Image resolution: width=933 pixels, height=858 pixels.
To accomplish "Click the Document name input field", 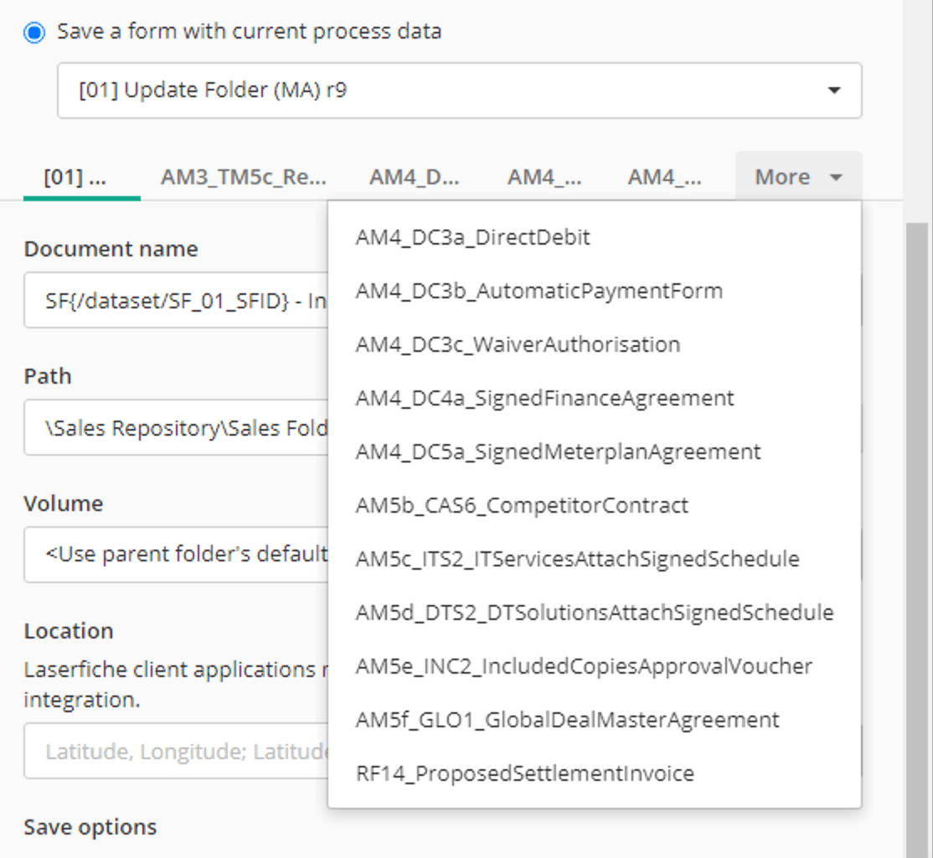I will pyautogui.click(x=168, y=300).
